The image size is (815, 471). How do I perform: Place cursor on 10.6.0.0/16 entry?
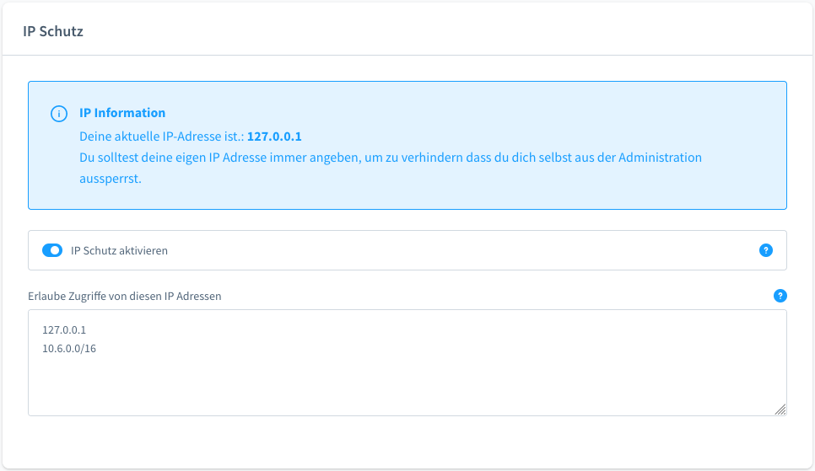point(69,349)
